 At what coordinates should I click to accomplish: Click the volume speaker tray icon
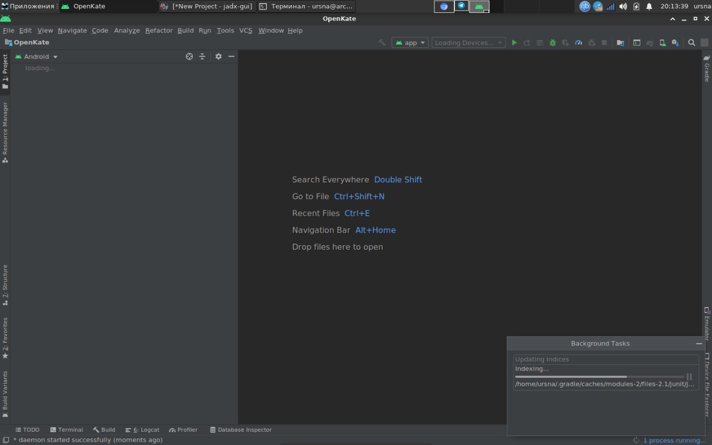pyautogui.click(x=623, y=7)
